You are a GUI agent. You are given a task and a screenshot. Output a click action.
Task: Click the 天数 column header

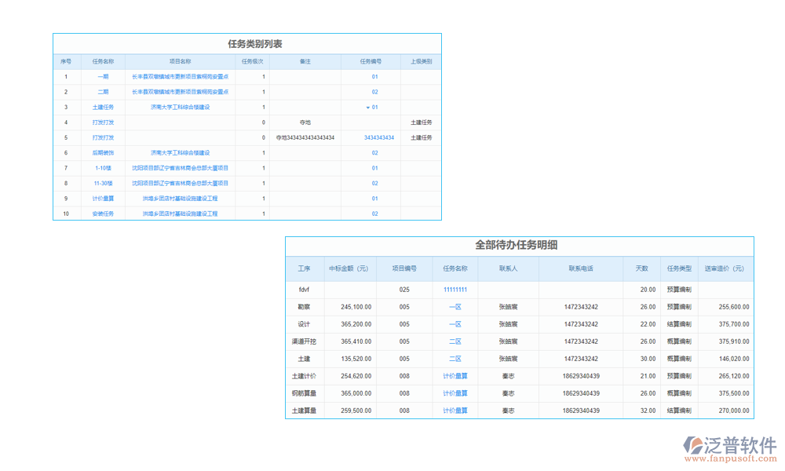[x=641, y=268]
